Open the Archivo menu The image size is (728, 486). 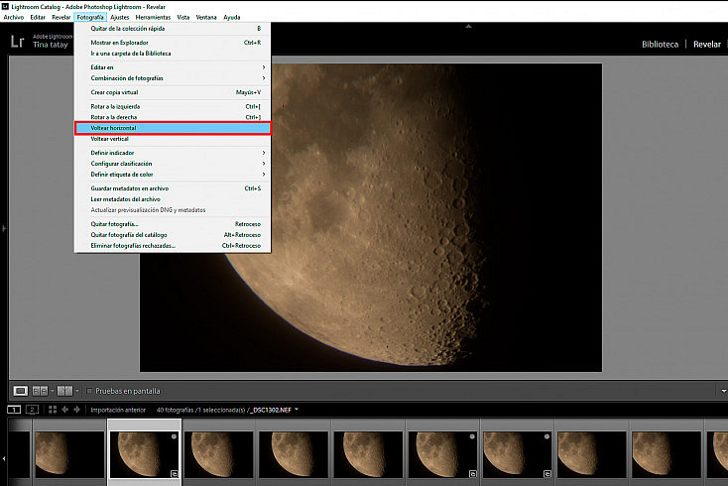14,17
